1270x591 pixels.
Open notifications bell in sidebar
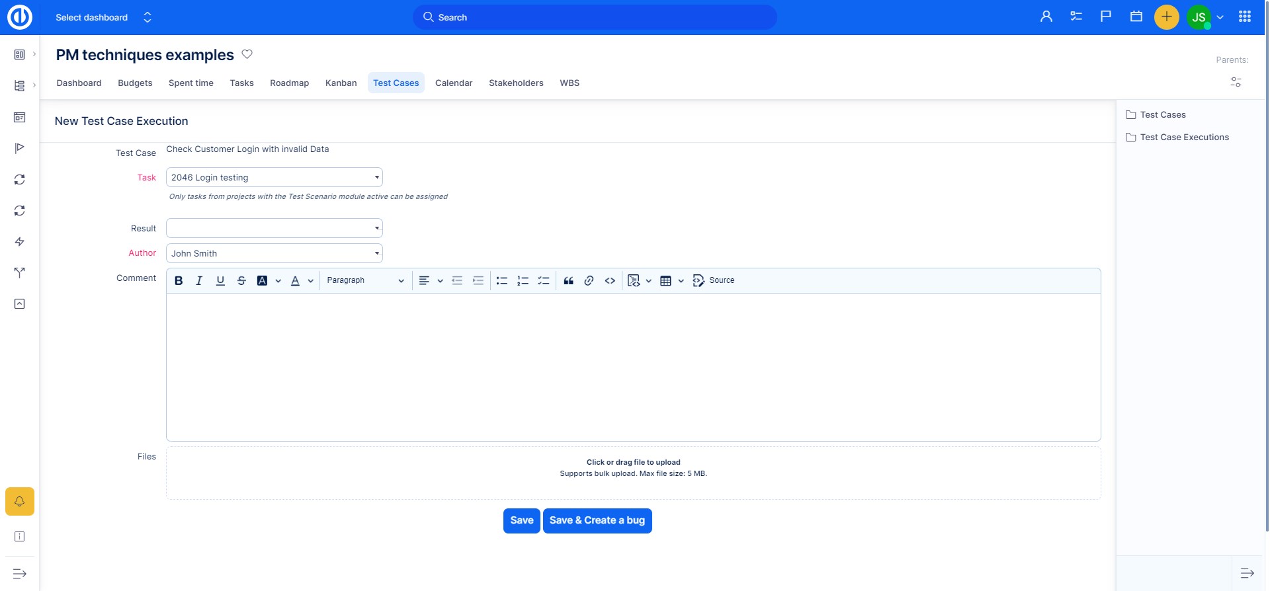coord(20,502)
